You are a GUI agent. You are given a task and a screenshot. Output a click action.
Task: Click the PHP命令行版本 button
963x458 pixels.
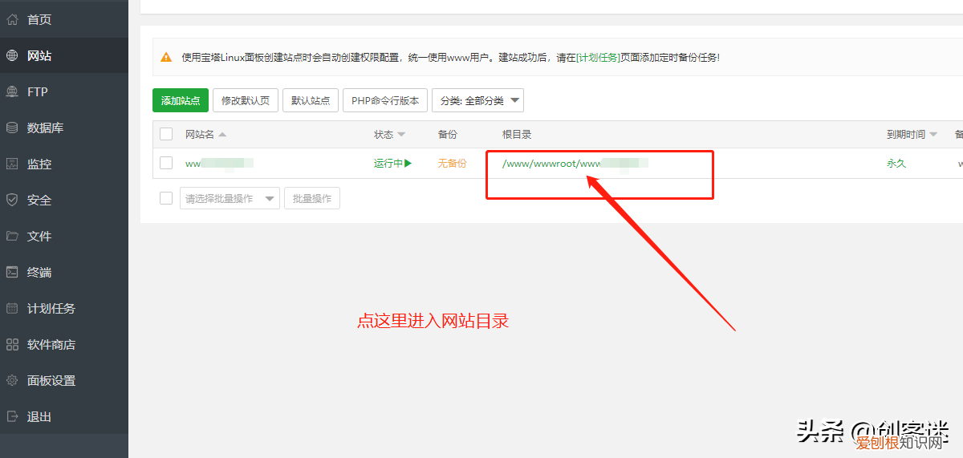(x=385, y=100)
